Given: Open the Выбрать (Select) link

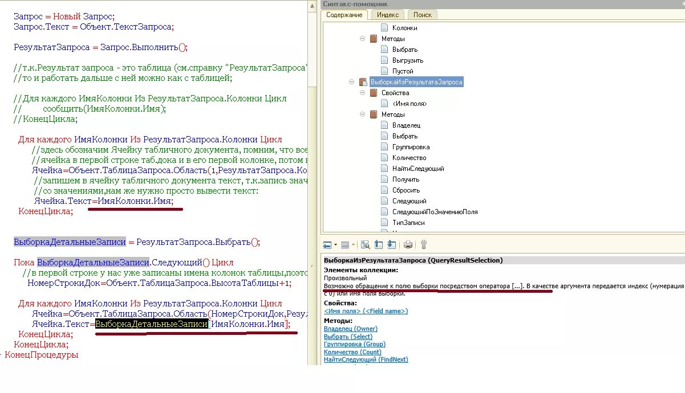Looking at the screenshot, I should click(x=348, y=337).
